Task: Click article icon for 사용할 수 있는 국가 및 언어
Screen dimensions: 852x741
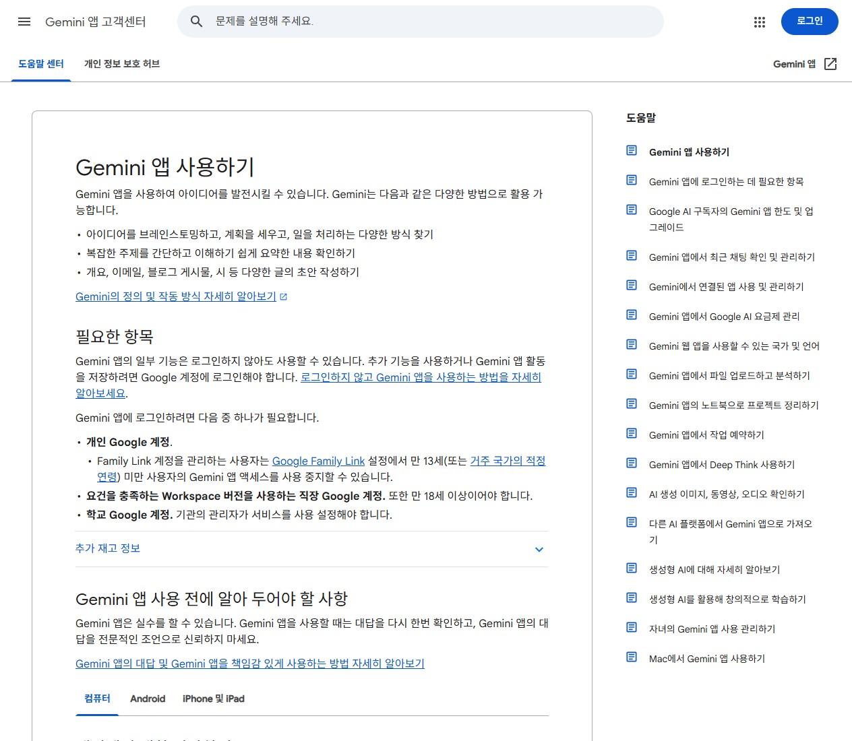Action: tap(632, 344)
